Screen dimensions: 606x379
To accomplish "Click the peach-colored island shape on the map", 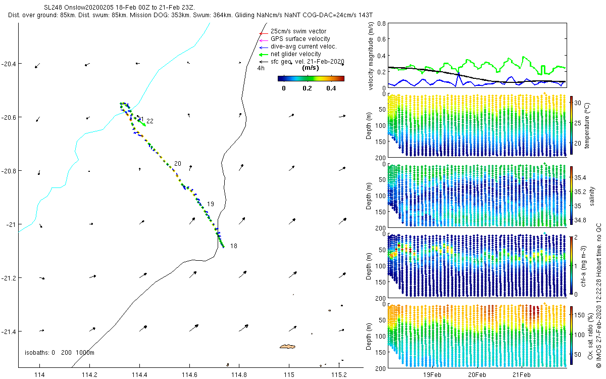I will 287,347.
